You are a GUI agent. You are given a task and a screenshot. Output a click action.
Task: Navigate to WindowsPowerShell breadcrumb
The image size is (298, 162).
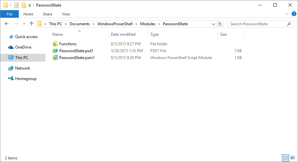pyautogui.click(x=115, y=24)
